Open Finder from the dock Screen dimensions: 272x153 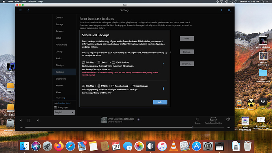(x=24, y=146)
